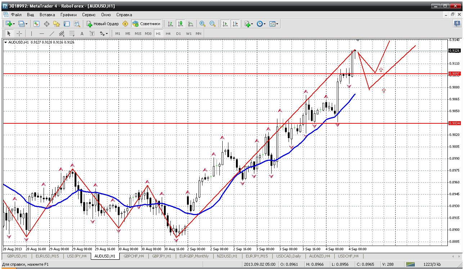Toggle candlestick chart mode
Image resolution: width=464 pixels, height=269 pixels.
pyautogui.click(x=180, y=24)
